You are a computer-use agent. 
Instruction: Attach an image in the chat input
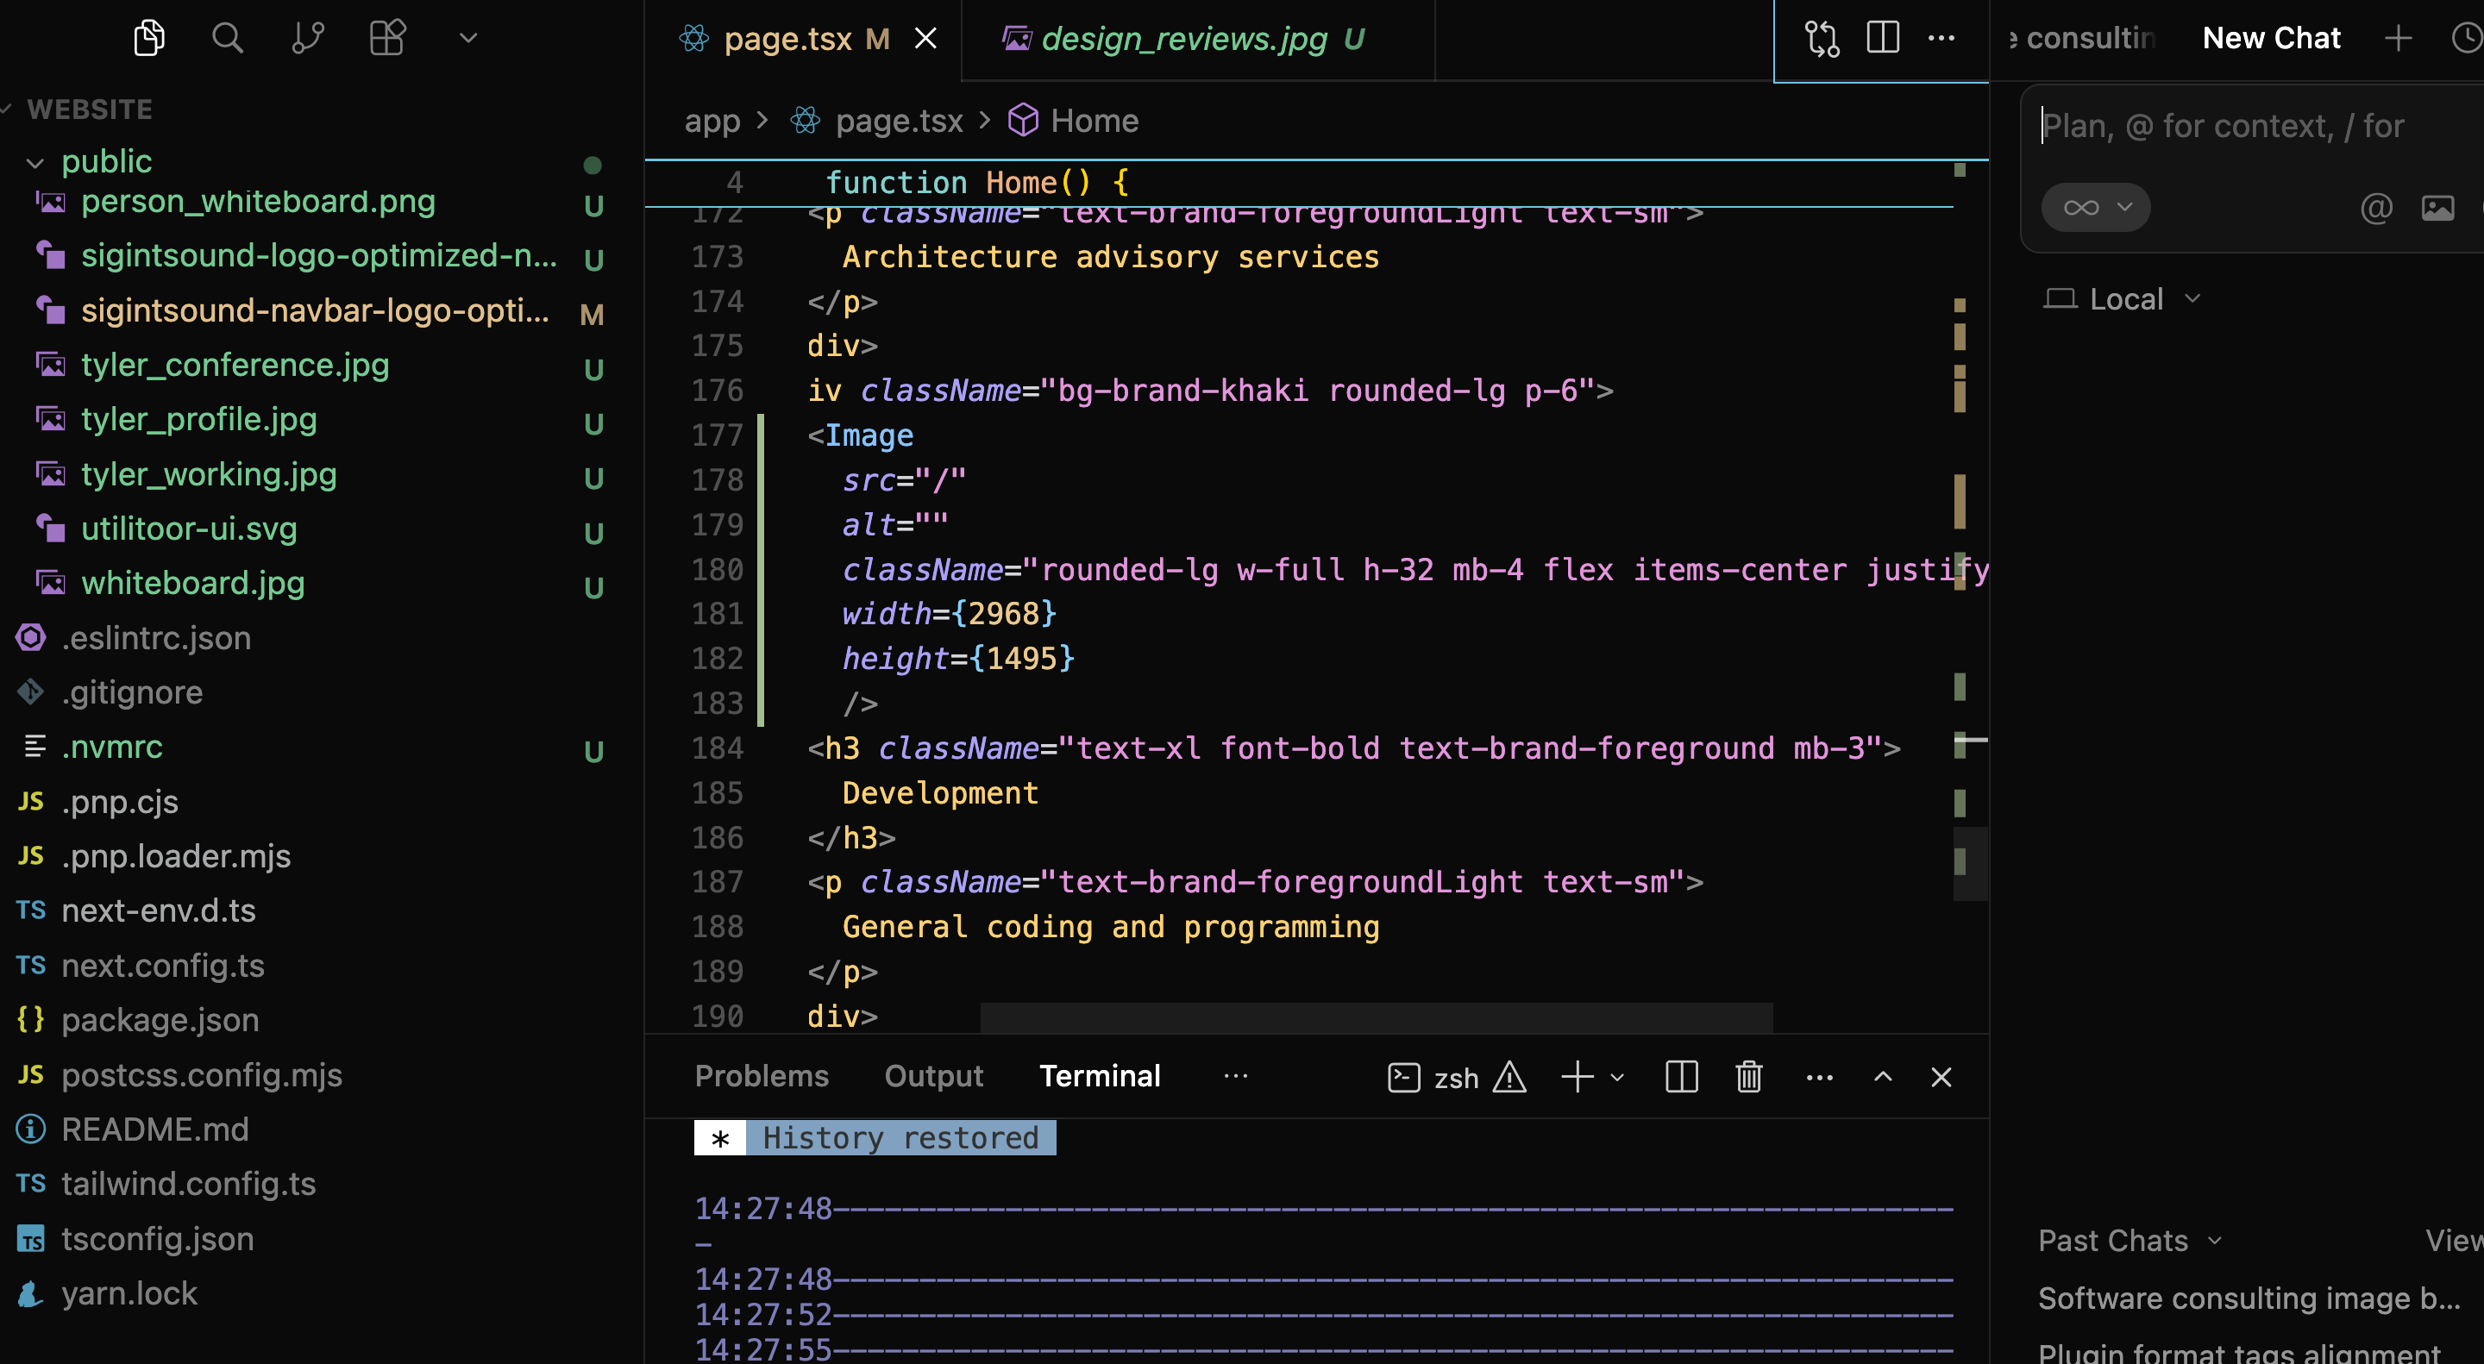[2440, 207]
